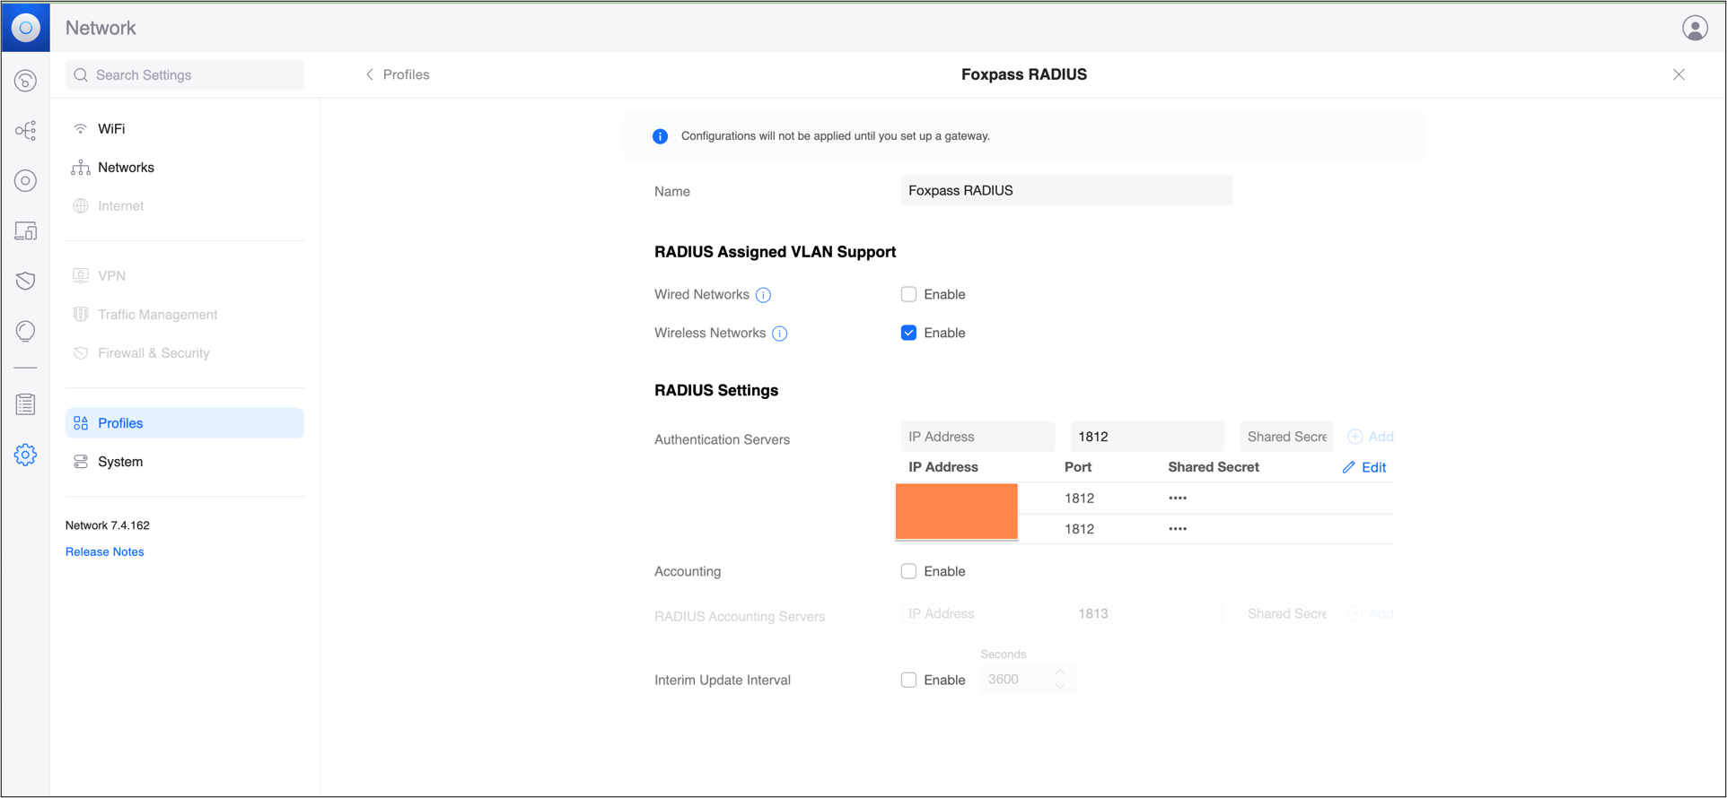The width and height of the screenshot is (1727, 798).
Task: Edit the authentication servers list
Action: click(x=1363, y=467)
